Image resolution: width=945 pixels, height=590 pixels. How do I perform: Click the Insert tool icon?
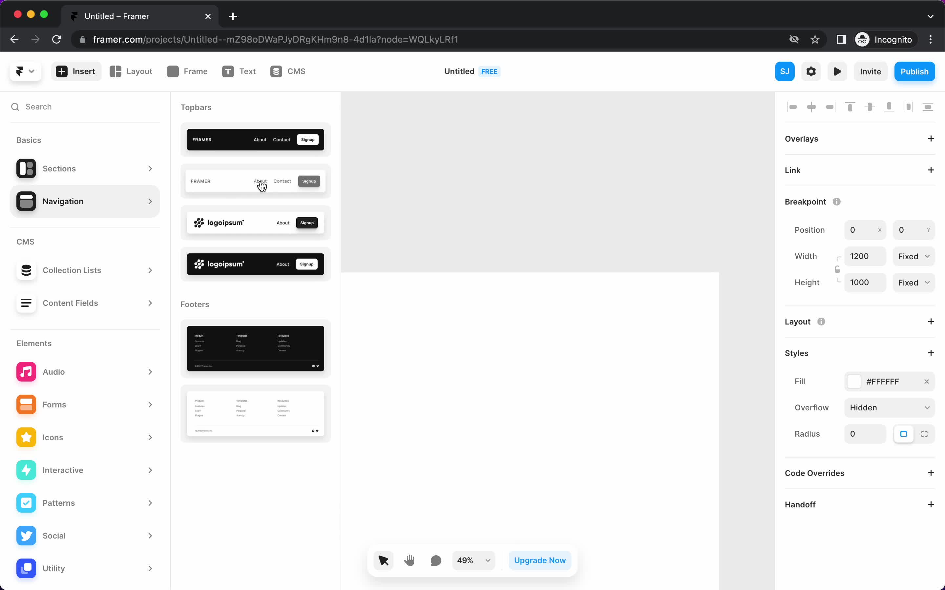61,71
